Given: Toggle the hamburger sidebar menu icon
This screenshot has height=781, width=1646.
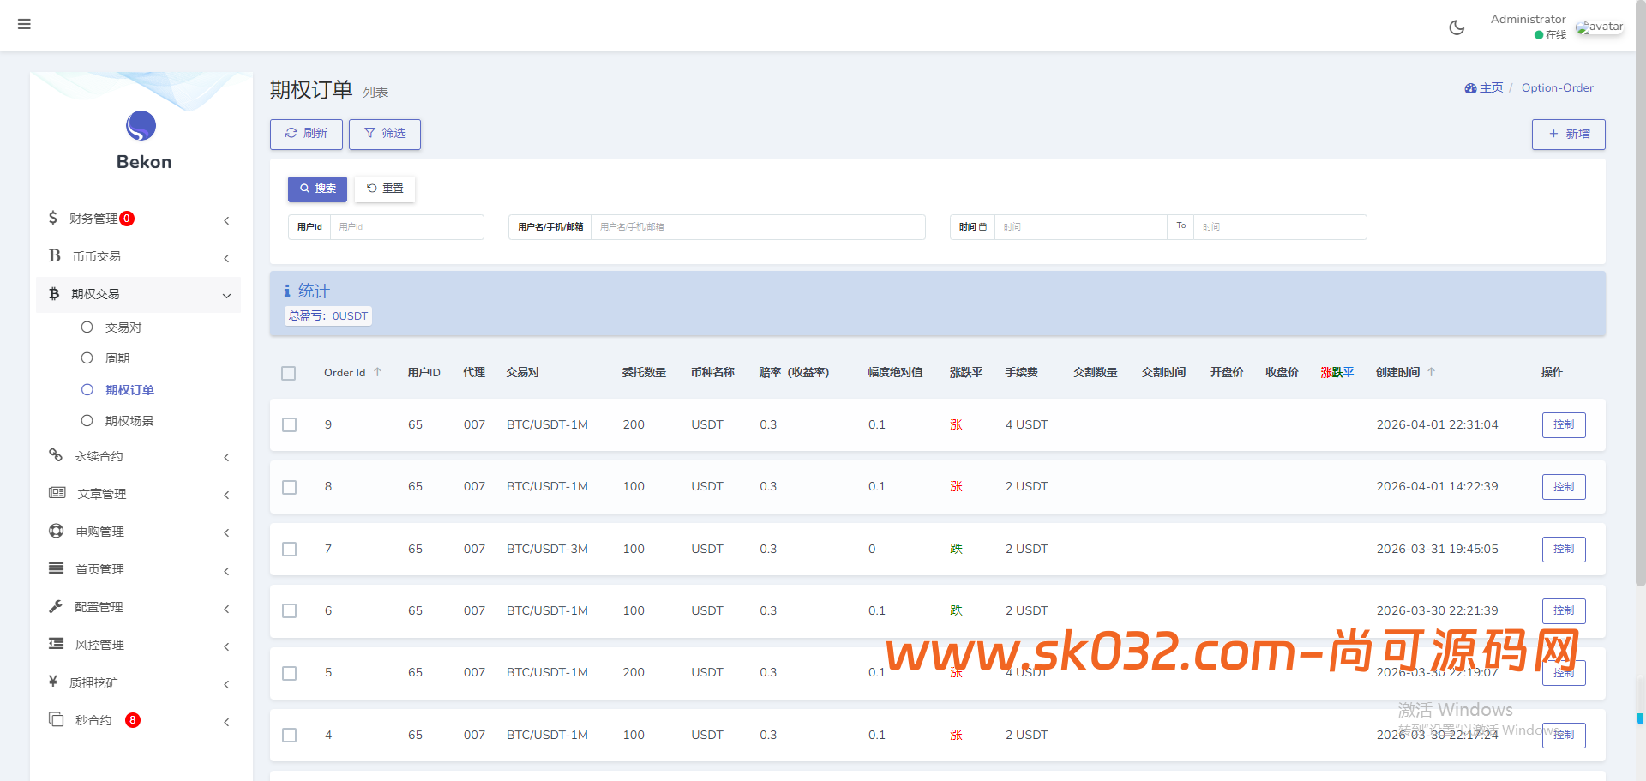Looking at the screenshot, I should 24,24.
